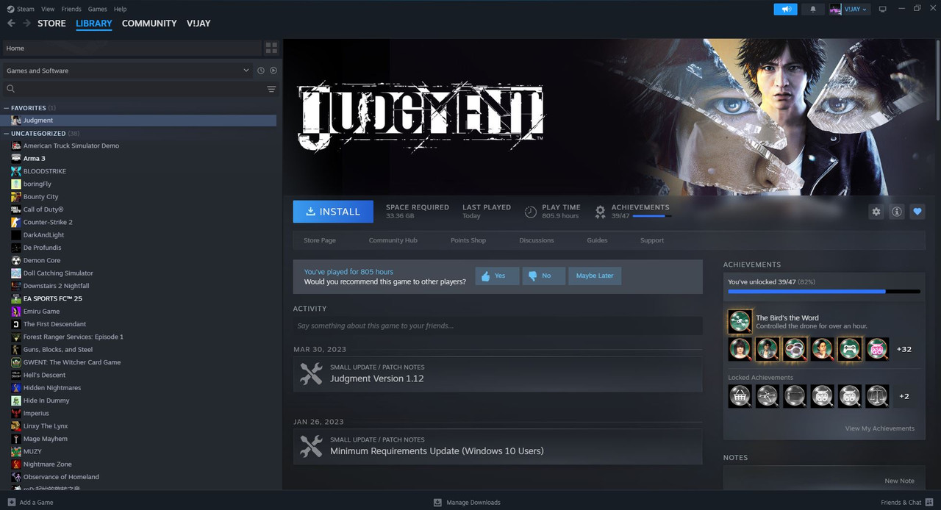
Task: Open Discussions link
Action: pos(537,240)
